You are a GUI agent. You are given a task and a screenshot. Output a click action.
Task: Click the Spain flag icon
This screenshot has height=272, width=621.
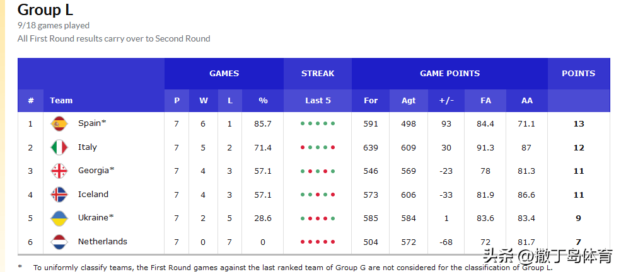coord(59,124)
